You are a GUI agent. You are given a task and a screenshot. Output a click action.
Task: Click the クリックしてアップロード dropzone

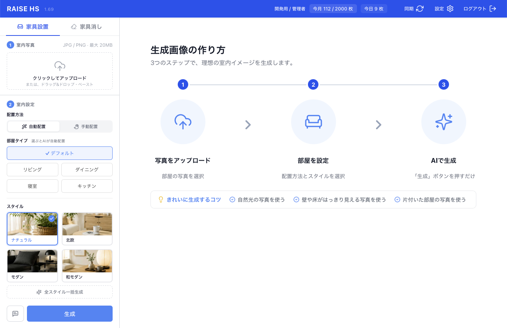[x=59, y=71]
